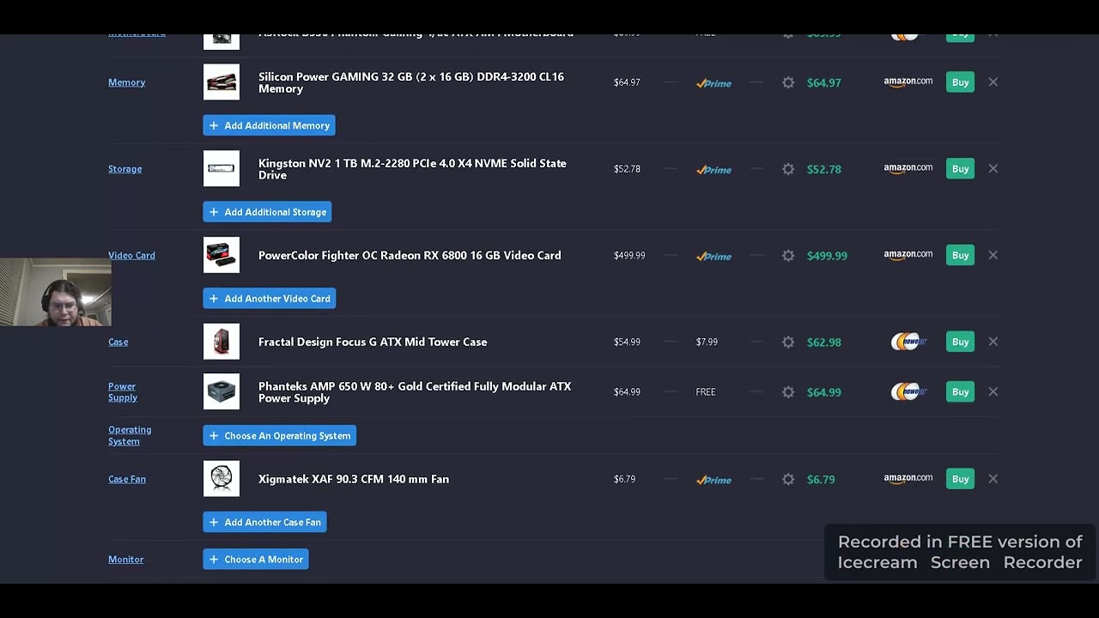Click the Newegg logo in Case row

click(x=908, y=342)
